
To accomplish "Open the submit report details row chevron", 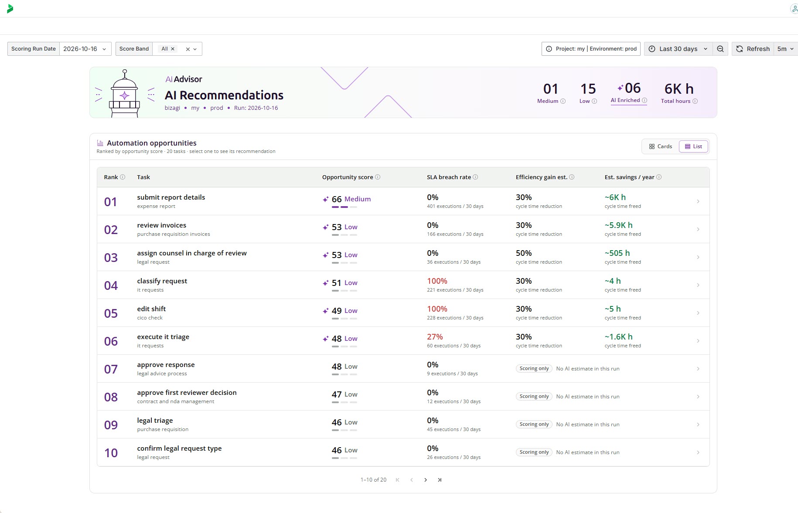I will click(698, 201).
